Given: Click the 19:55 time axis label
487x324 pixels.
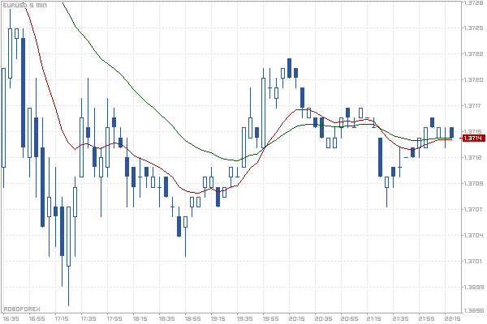Looking at the screenshot, I should pos(270,318).
